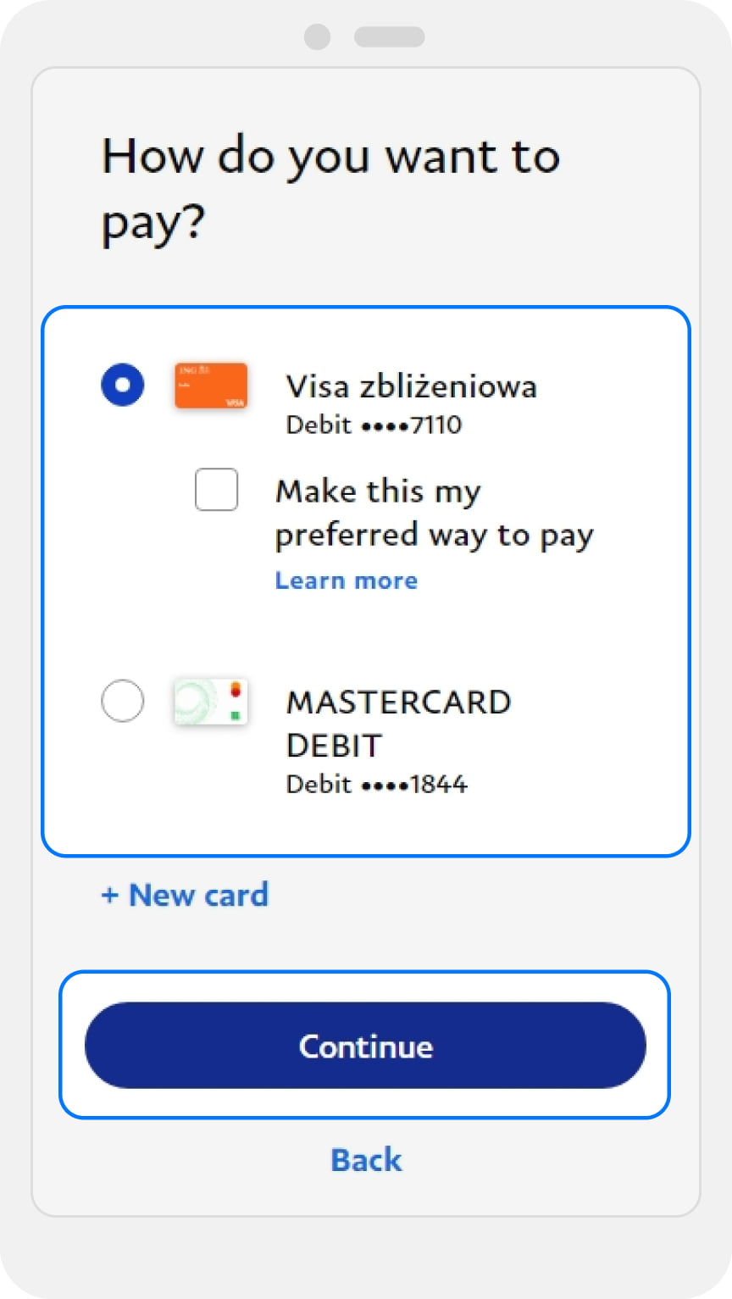Image resolution: width=732 pixels, height=1299 pixels.
Task: Click the "How do you want to pay?" heading
Action: click(x=330, y=190)
